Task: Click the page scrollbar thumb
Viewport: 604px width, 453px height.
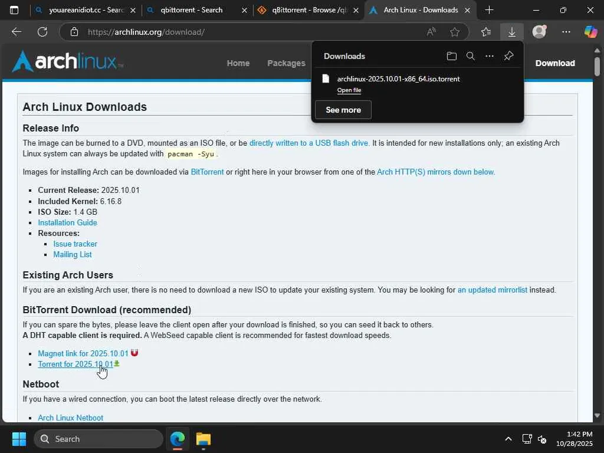Action: pos(597,66)
